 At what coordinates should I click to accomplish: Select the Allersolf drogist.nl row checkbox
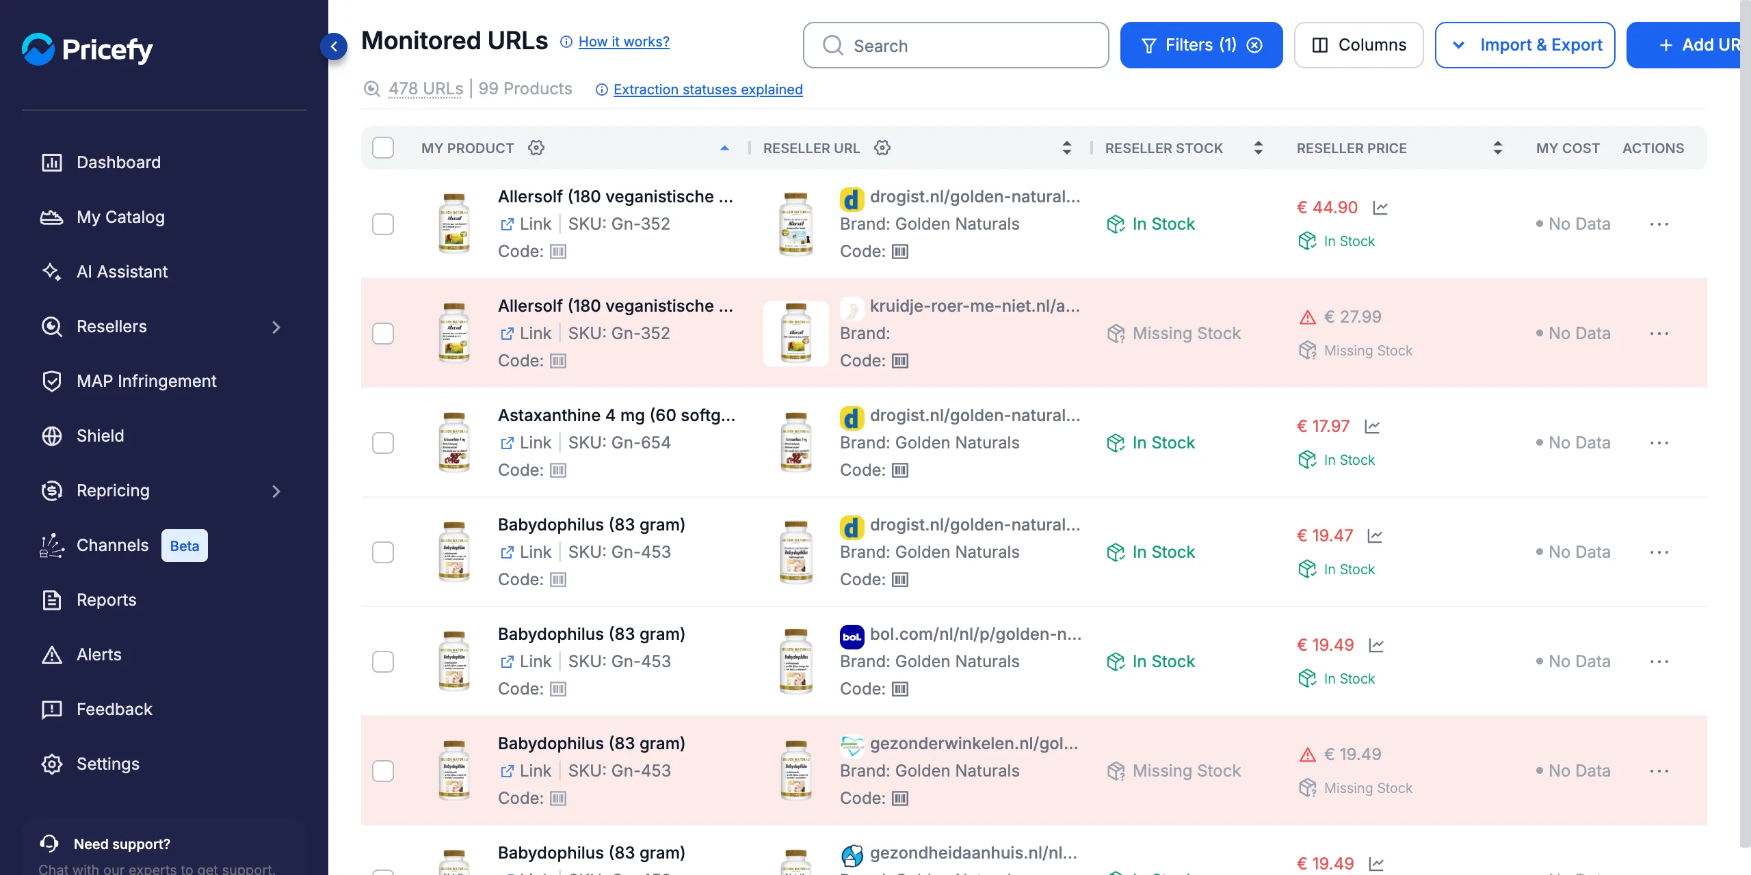pyautogui.click(x=383, y=224)
